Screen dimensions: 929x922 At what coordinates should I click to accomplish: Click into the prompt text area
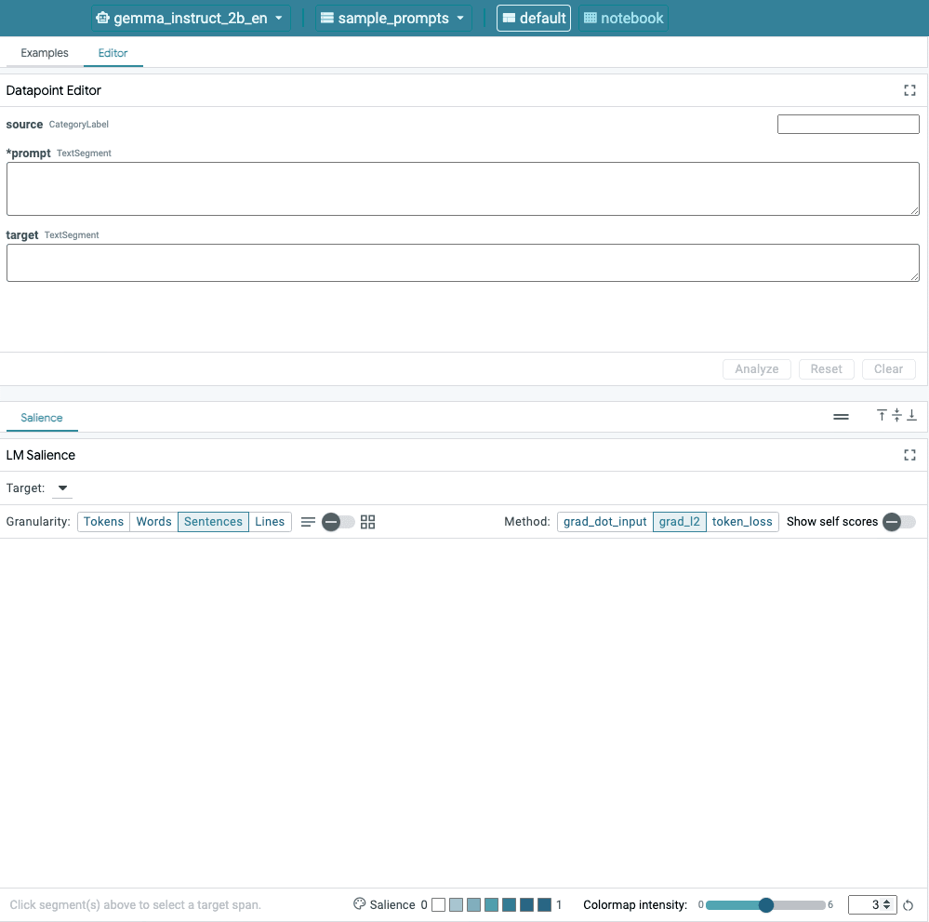point(463,189)
